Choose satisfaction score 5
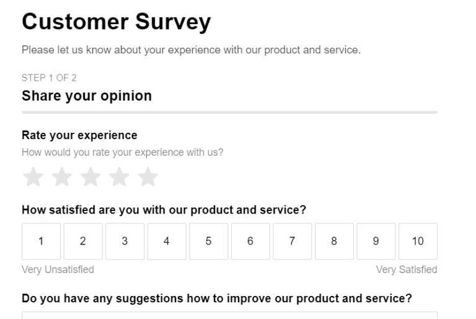The image size is (476, 319). pyautogui.click(x=208, y=241)
